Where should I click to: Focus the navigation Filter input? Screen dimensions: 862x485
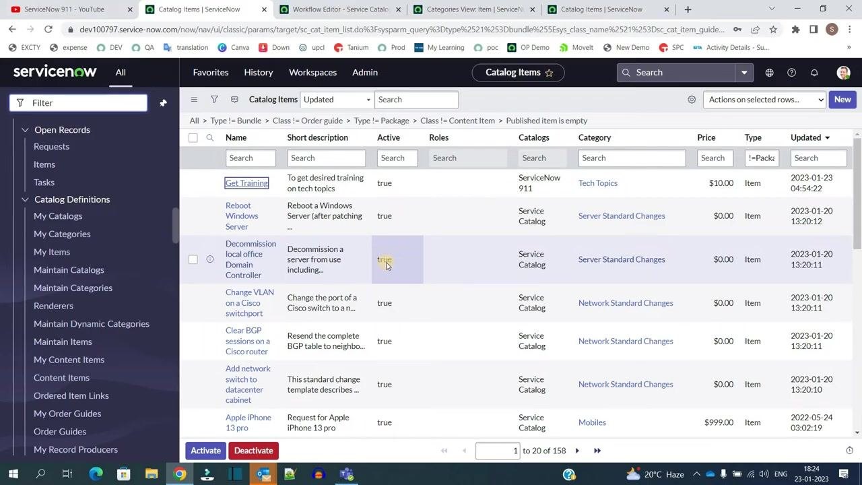pos(78,103)
